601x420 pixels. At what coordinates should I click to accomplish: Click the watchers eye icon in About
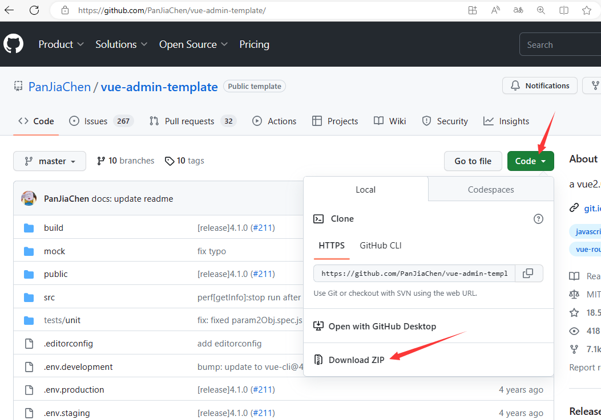[x=574, y=331]
